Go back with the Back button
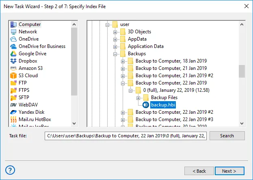253x180 pixels. coord(199,171)
